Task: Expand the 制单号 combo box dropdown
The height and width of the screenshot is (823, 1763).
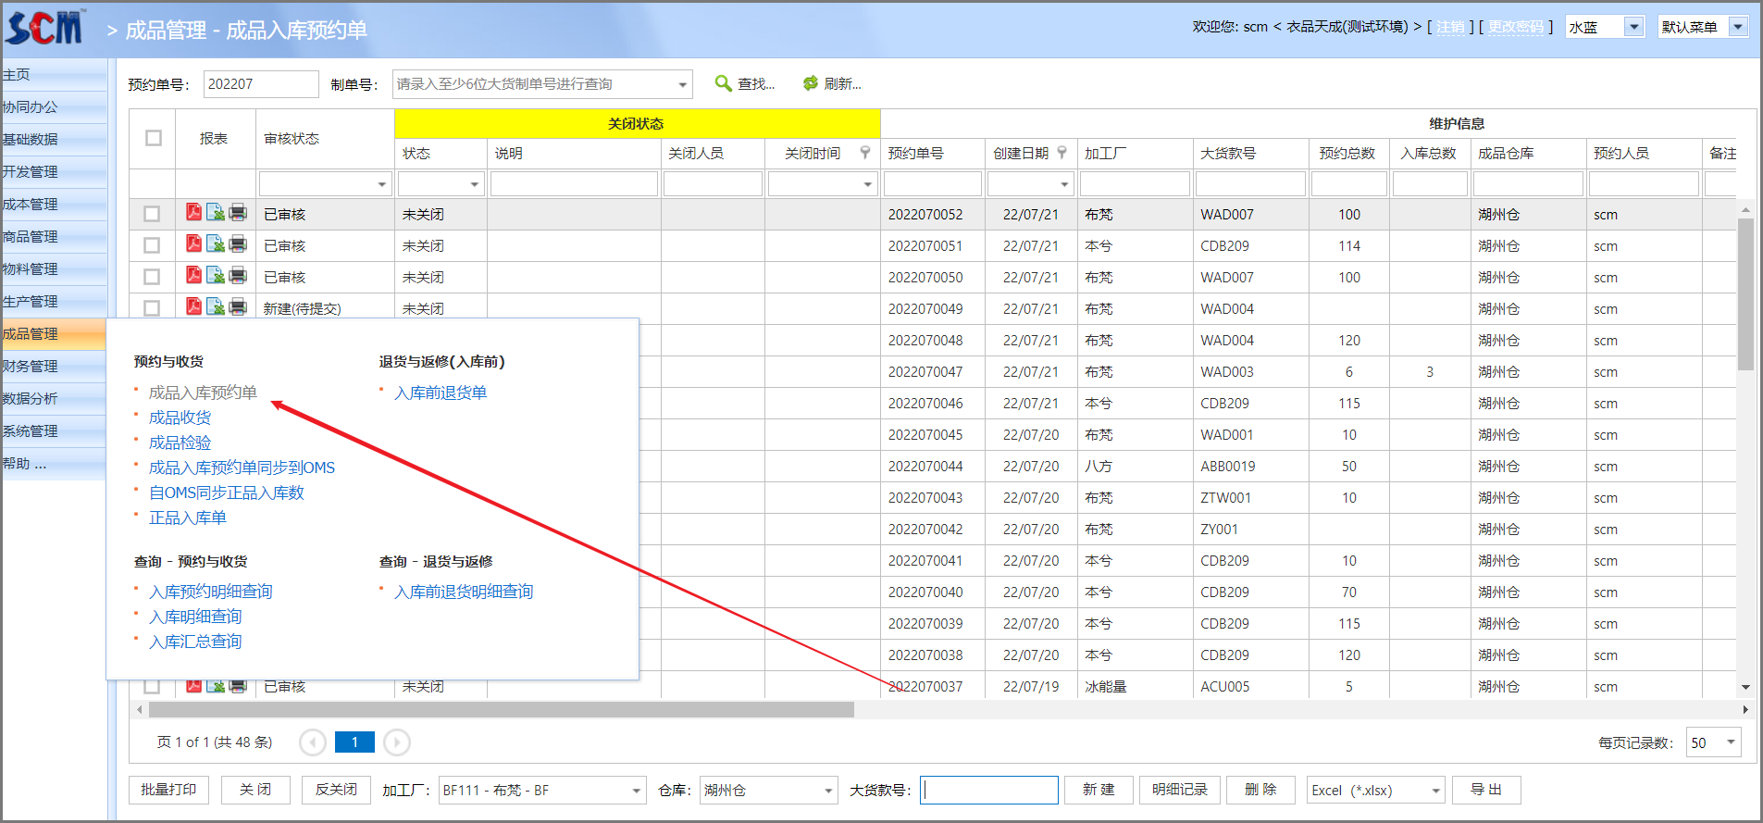Action: 683,84
